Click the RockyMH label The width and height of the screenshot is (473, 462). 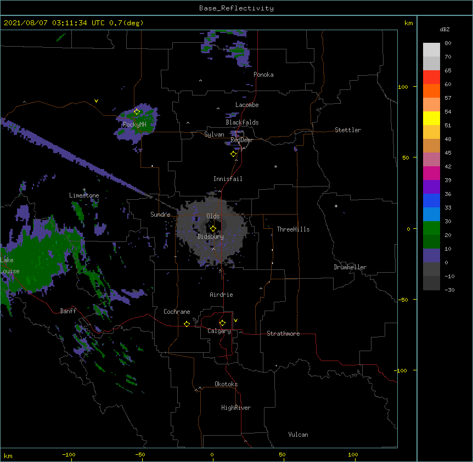pyautogui.click(x=134, y=125)
